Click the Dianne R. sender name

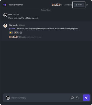(13, 25)
